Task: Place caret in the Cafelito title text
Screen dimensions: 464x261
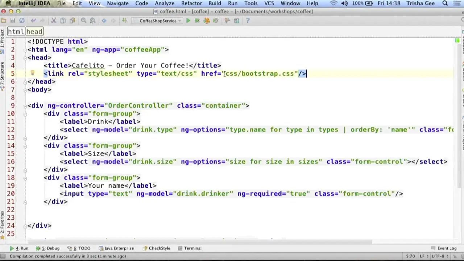Action: coord(88,66)
